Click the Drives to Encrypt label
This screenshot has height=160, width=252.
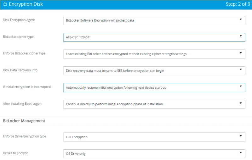15,153
